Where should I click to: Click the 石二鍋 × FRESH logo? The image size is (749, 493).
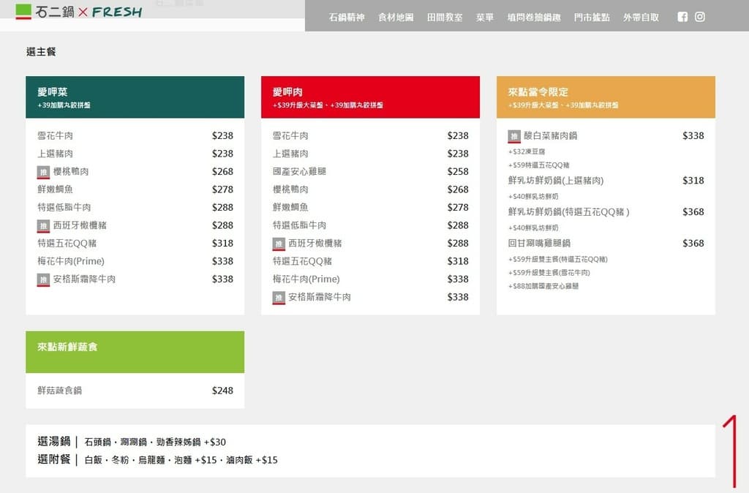tap(79, 12)
